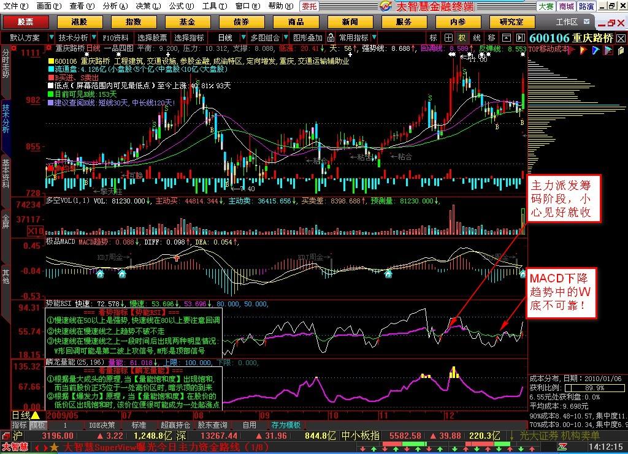The height and width of the screenshot is (454, 628).
Task: Click the clipboard icon in cost panel
Action: pyautogui.click(x=621, y=50)
